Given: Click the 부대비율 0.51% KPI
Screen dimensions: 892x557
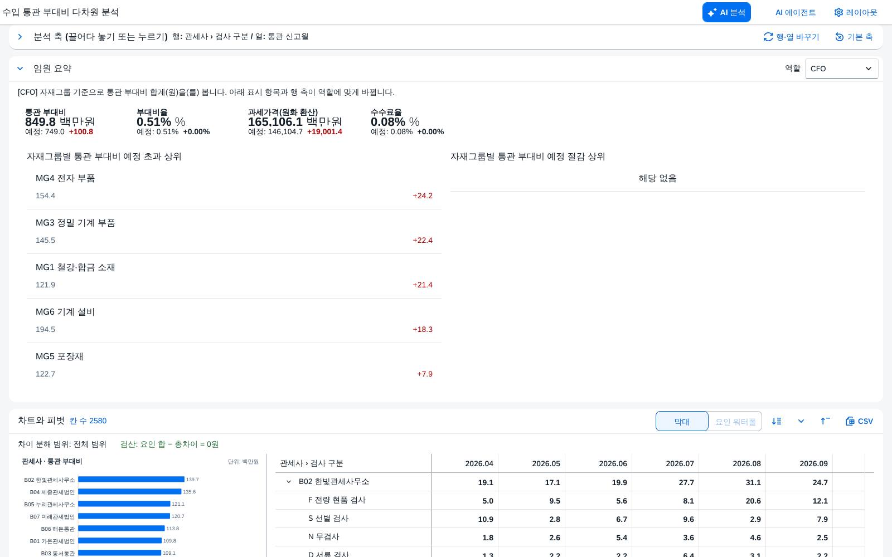Looking at the screenshot, I should [173, 122].
